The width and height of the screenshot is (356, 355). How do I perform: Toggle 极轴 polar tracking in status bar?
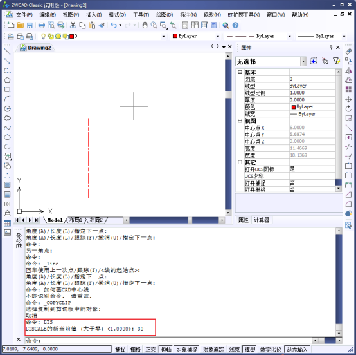(166, 349)
